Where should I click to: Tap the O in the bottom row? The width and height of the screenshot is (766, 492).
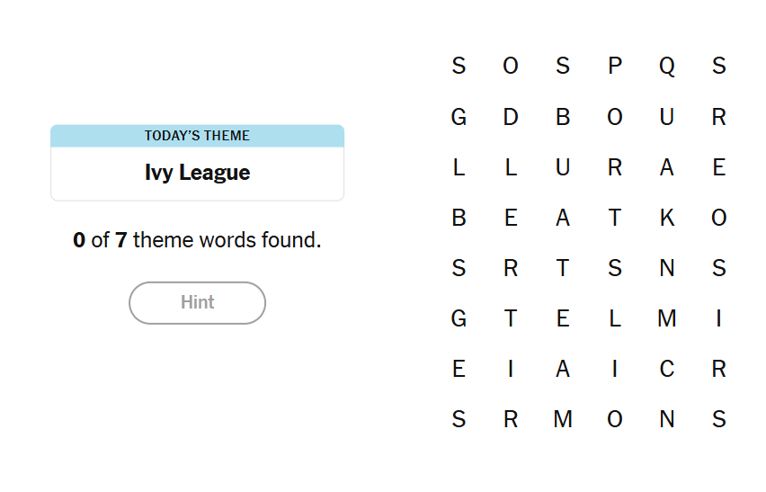pyautogui.click(x=615, y=419)
